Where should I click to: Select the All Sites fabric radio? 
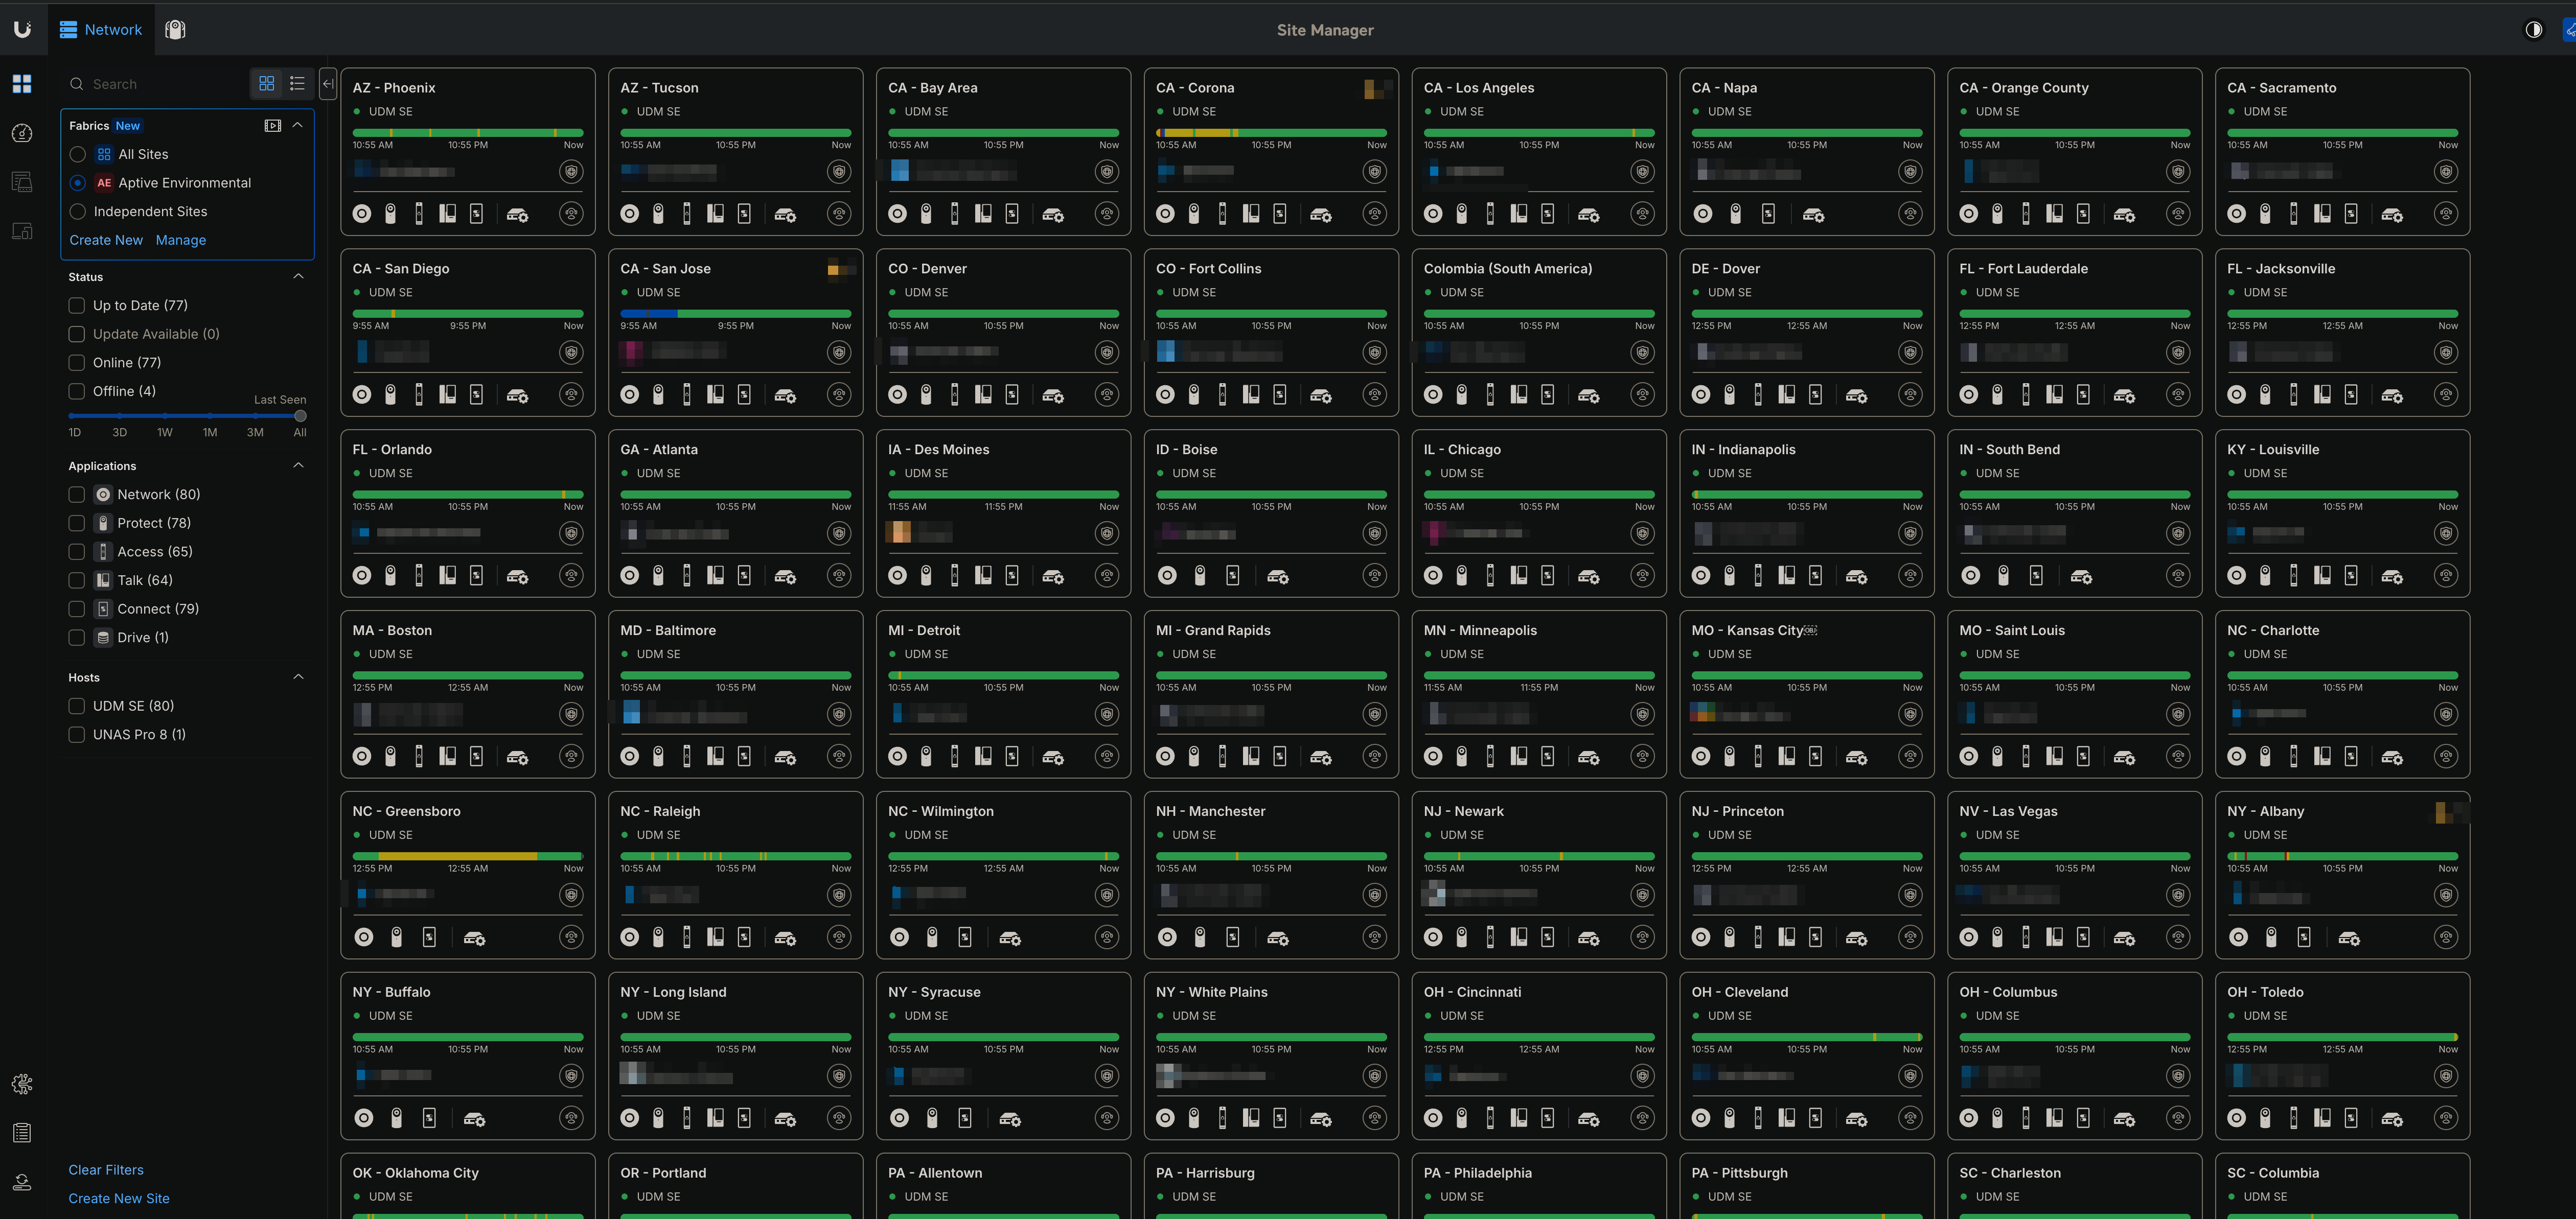coord(78,155)
